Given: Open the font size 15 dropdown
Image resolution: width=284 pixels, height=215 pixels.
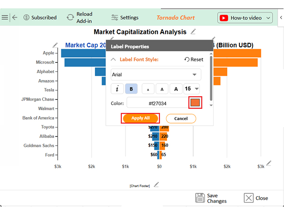Looking at the screenshot, I should point(192,89).
